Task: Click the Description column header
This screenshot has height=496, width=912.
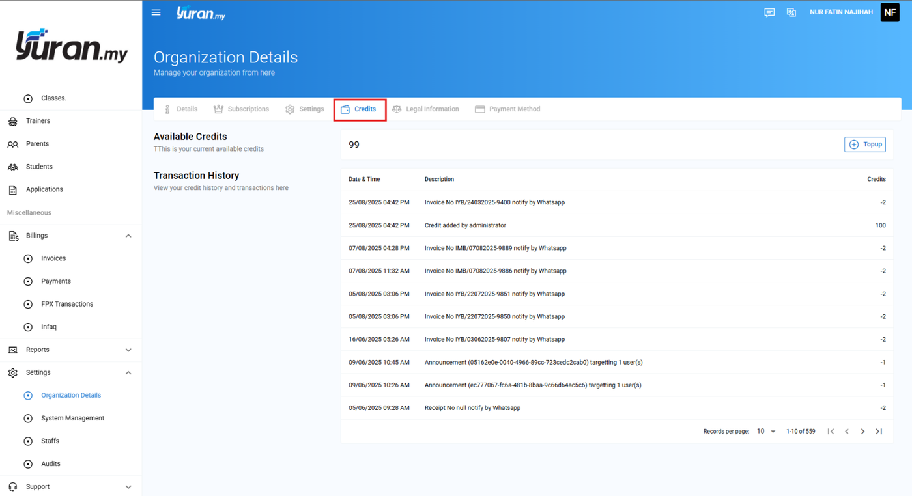Action: [x=439, y=179]
